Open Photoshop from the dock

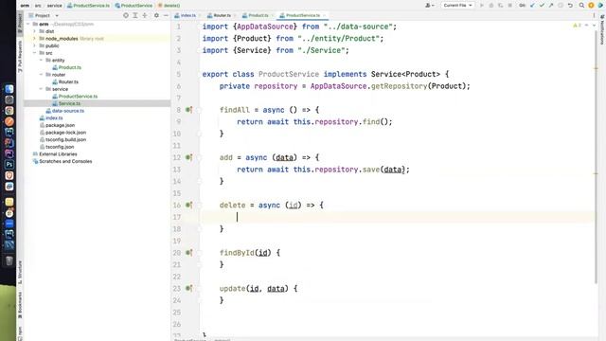(9, 165)
